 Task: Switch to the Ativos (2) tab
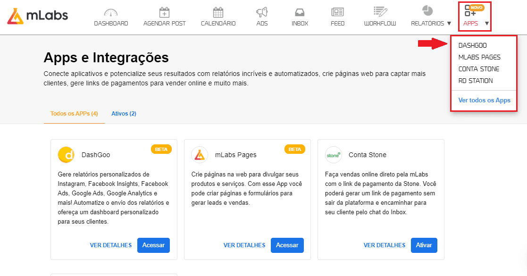(x=123, y=113)
